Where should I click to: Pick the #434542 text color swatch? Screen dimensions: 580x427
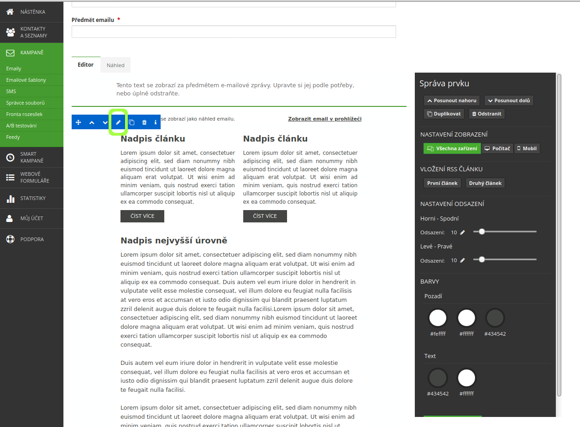point(438,378)
